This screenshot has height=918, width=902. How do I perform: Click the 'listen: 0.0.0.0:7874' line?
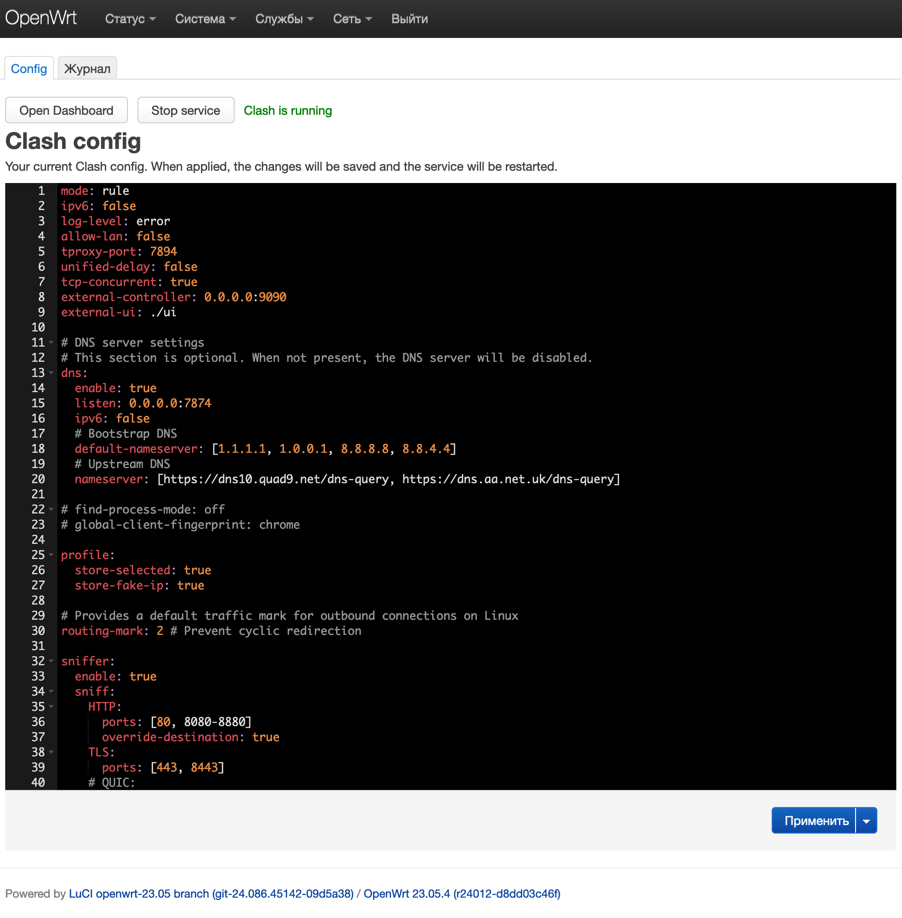143,403
